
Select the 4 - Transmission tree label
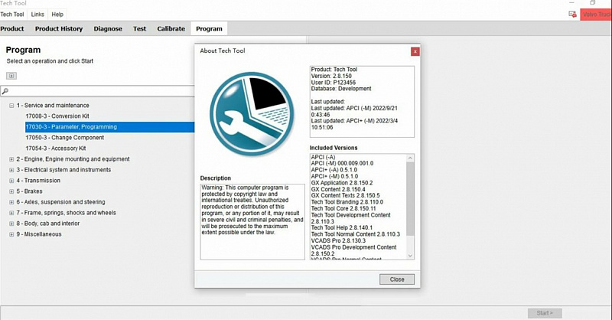coord(38,181)
